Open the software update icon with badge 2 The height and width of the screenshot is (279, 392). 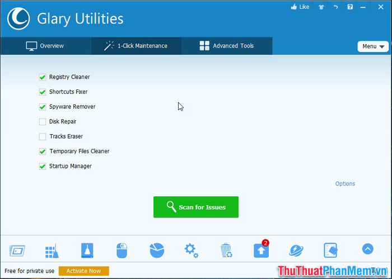click(262, 249)
